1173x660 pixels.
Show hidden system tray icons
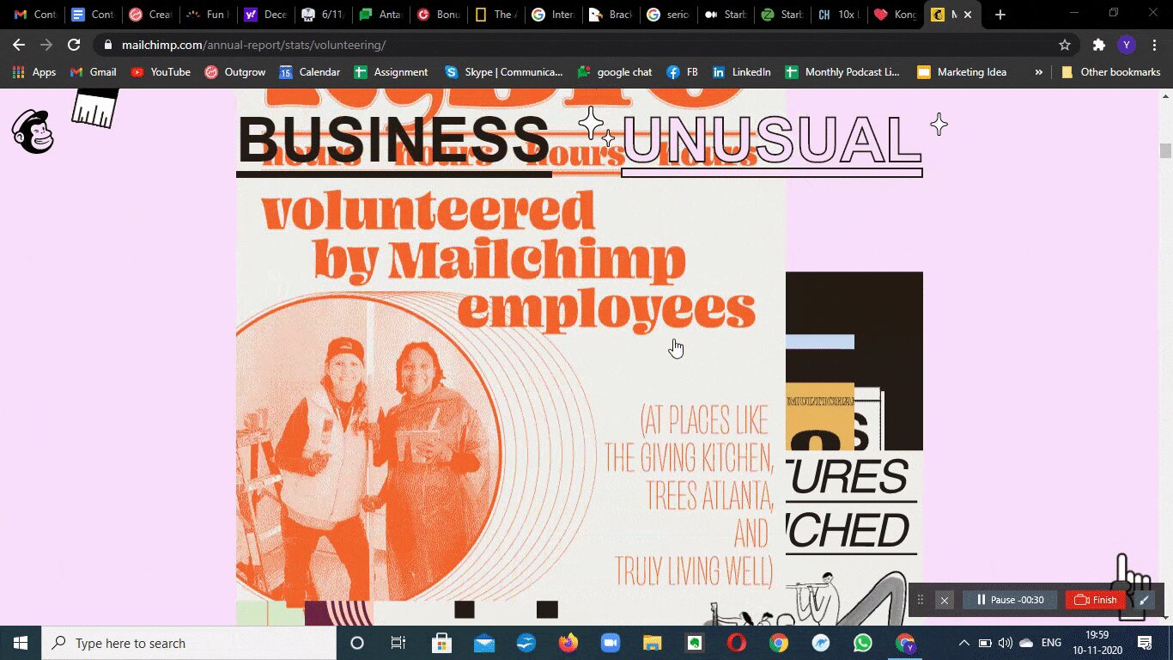(963, 643)
